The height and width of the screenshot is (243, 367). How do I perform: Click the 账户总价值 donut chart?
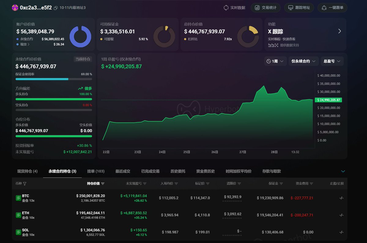[80, 37]
